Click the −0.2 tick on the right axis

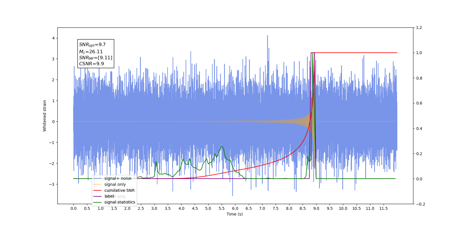point(420,204)
